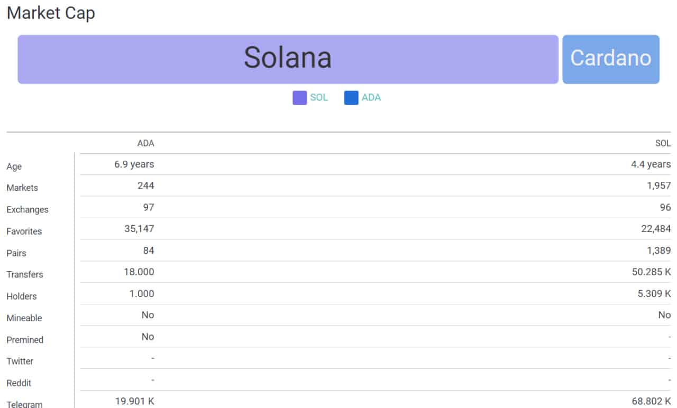Toggle the ADA legend color swatch
The height and width of the screenshot is (408, 677).
coord(351,98)
